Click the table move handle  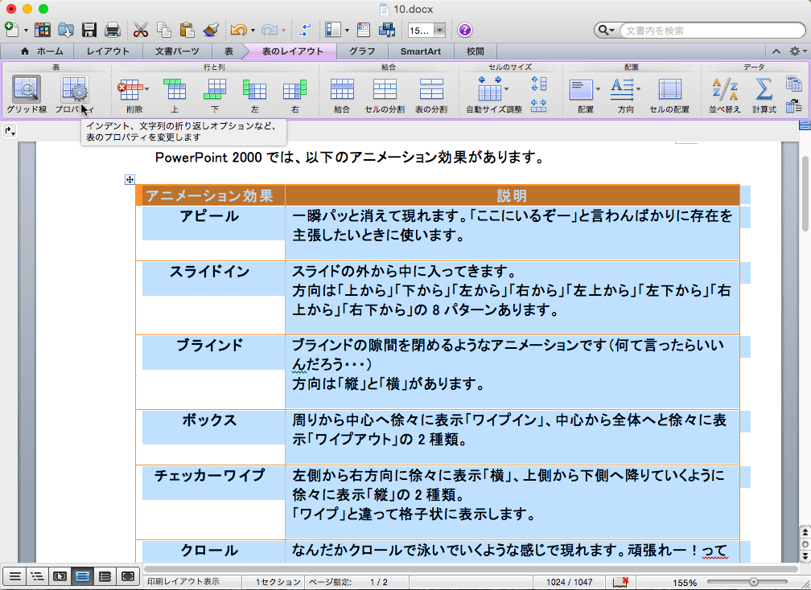(130, 179)
